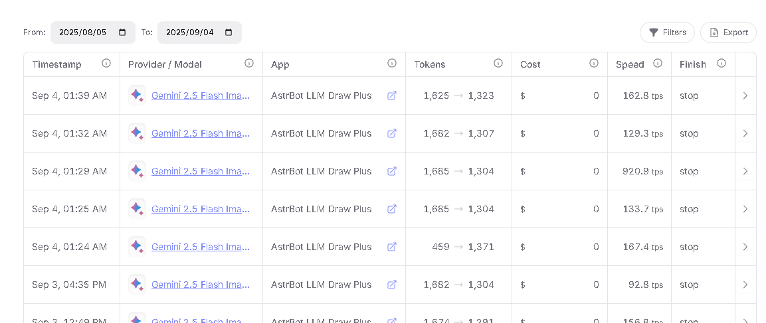Select timestamp Sep 3, 04:35 PM
Screen dimensions: 766x323
pyautogui.click(x=69, y=285)
